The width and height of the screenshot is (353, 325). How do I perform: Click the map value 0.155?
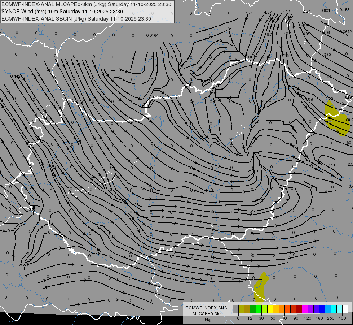tap(345, 10)
